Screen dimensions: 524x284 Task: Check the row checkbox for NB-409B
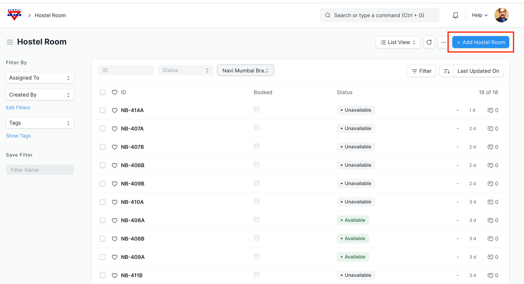tap(103, 184)
